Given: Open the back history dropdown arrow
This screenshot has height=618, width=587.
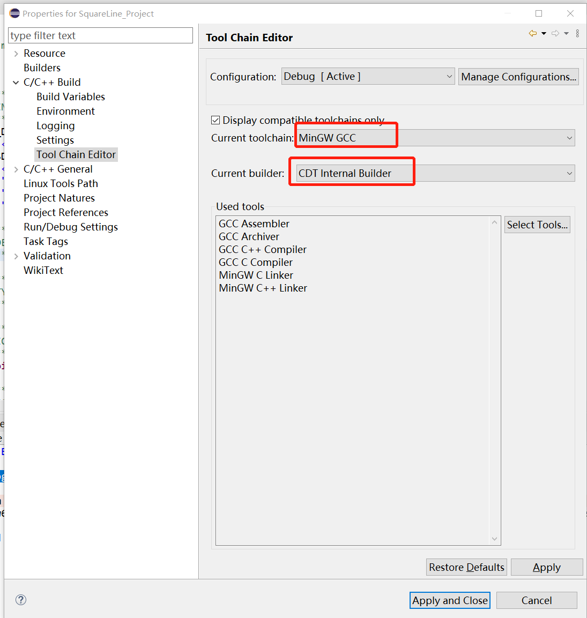Looking at the screenshot, I should coord(544,34).
